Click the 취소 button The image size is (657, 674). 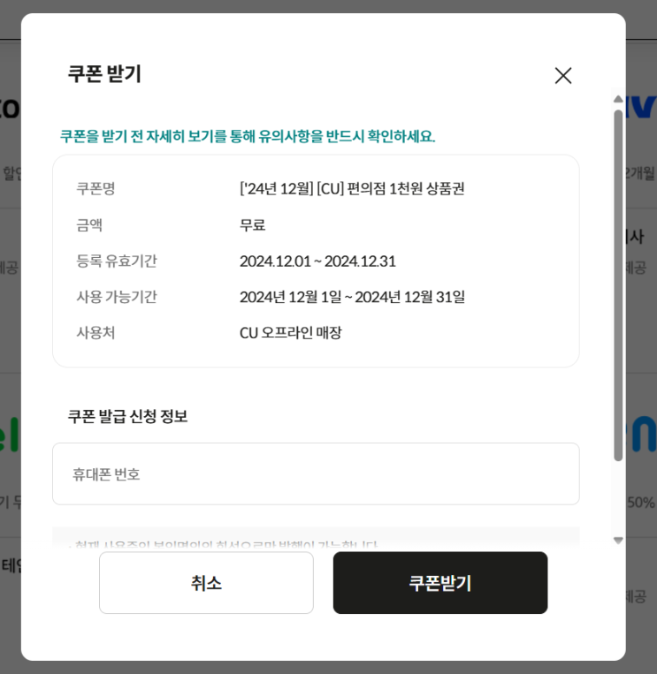(x=206, y=582)
